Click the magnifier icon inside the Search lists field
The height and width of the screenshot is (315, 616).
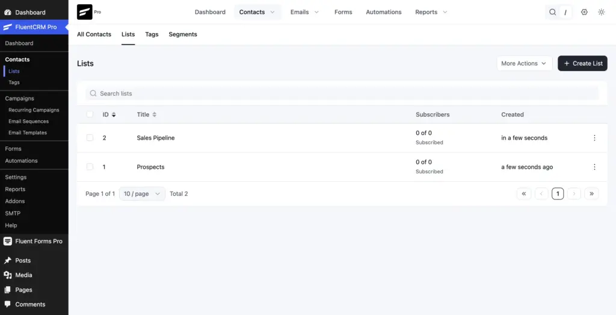[x=93, y=93]
